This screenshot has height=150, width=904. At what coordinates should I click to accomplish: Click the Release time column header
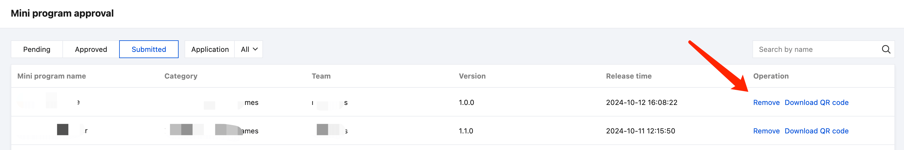pos(629,76)
